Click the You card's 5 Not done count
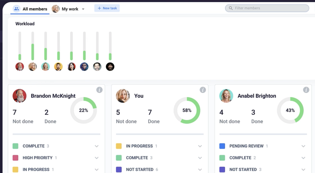This screenshot has width=315, height=173. tap(118, 112)
